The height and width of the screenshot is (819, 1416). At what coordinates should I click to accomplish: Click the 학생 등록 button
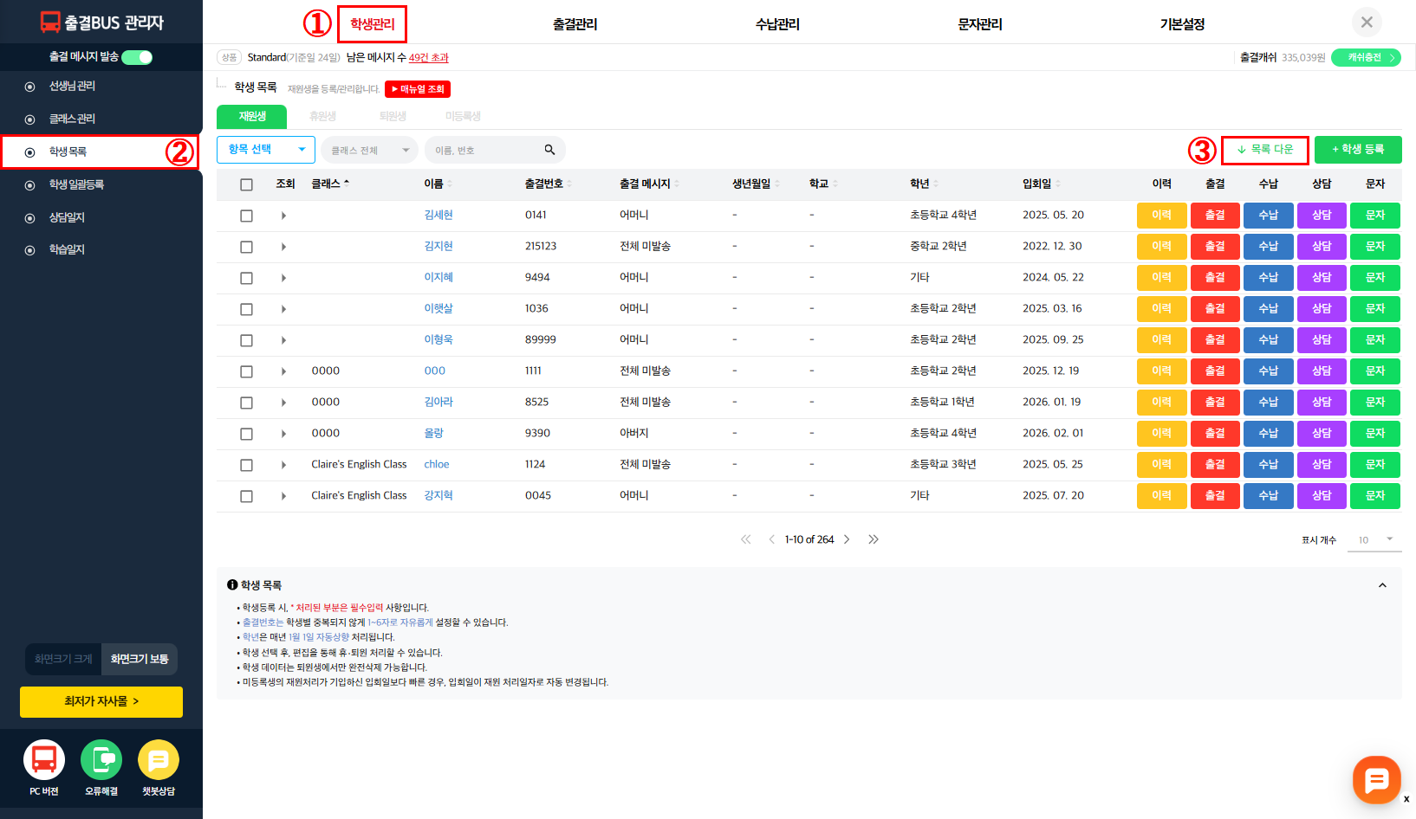click(1357, 150)
